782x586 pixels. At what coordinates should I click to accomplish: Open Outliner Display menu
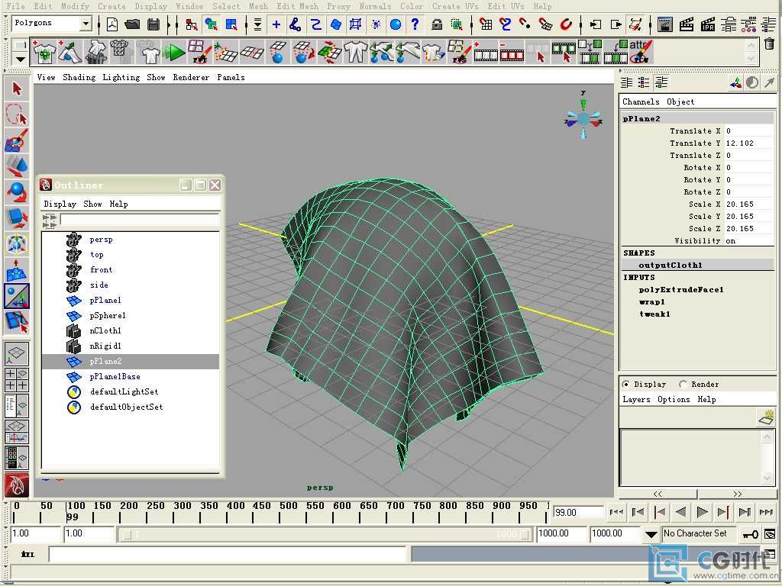(x=60, y=204)
